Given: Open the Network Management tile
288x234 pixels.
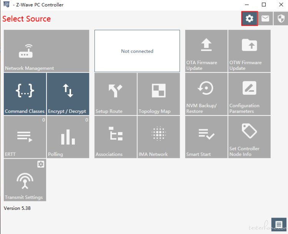Looking at the screenshot, I should (x=46, y=51).
